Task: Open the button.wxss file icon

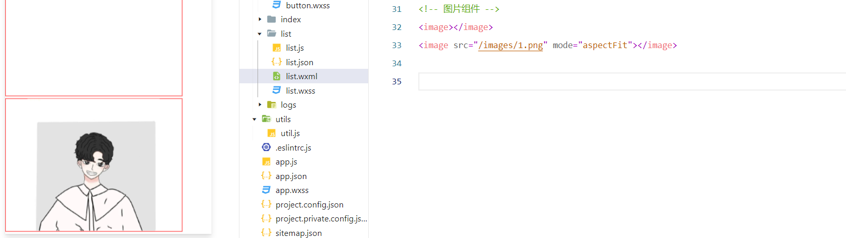Action: (277, 5)
